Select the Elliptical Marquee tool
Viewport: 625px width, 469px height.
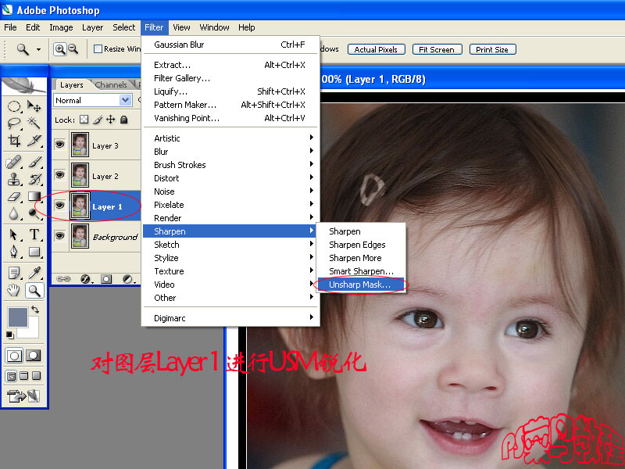pos(14,106)
